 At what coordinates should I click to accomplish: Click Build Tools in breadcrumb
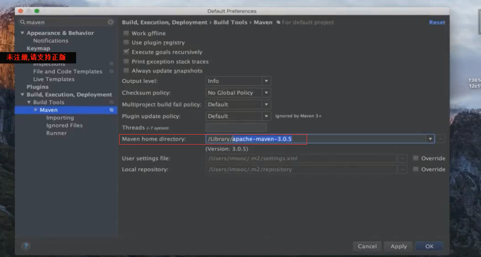click(x=231, y=22)
